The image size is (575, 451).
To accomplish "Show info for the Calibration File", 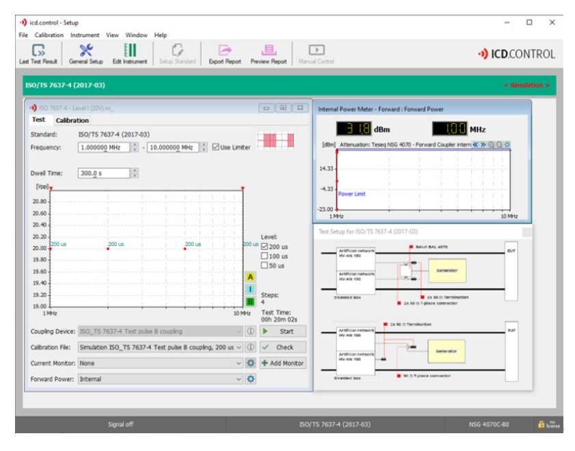I will [x=250, y=347].
